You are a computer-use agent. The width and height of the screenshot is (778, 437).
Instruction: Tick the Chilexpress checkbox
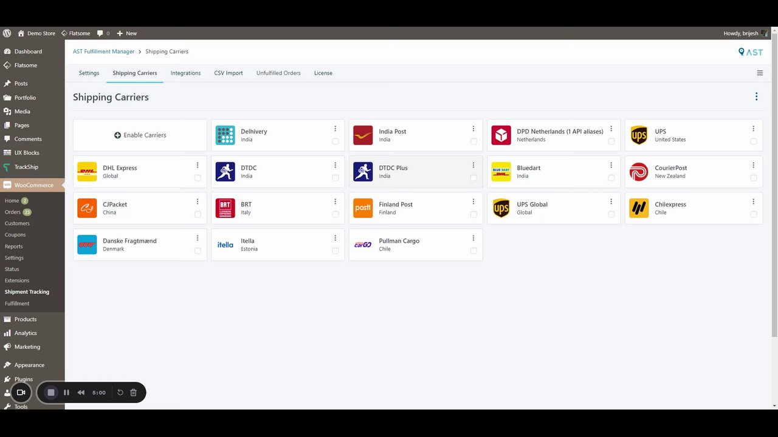pos(754,214)
